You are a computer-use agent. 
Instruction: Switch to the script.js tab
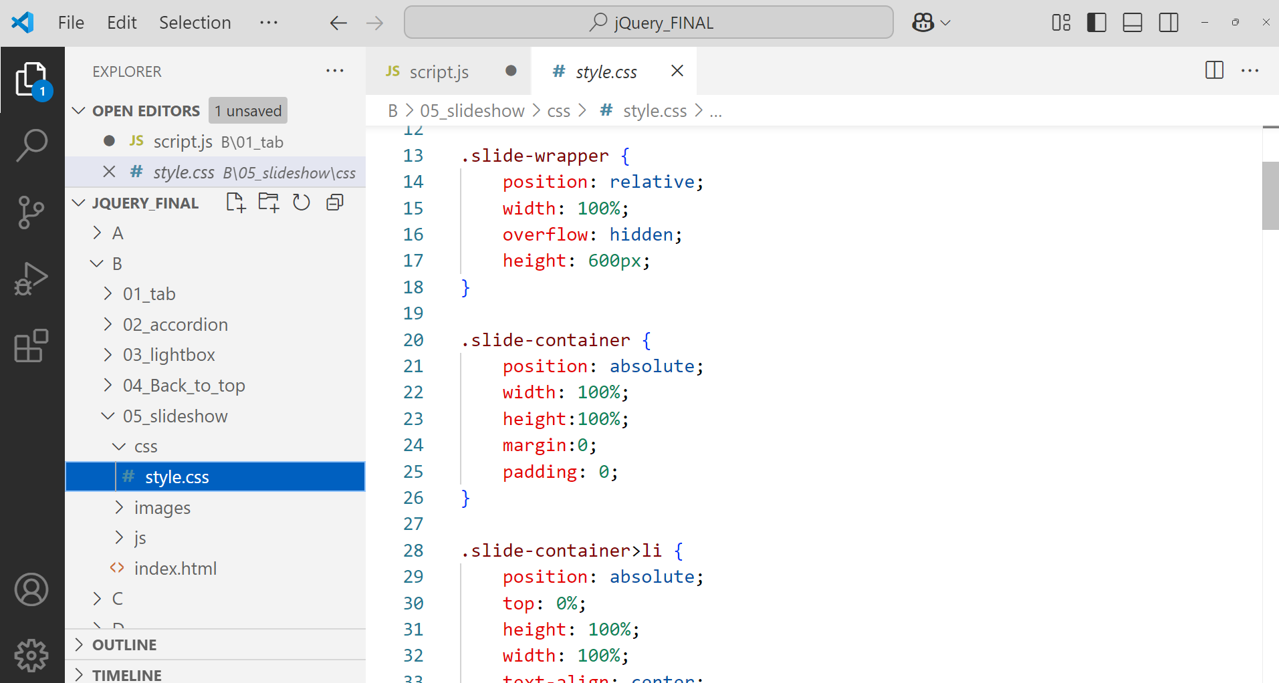click(439, 71)
